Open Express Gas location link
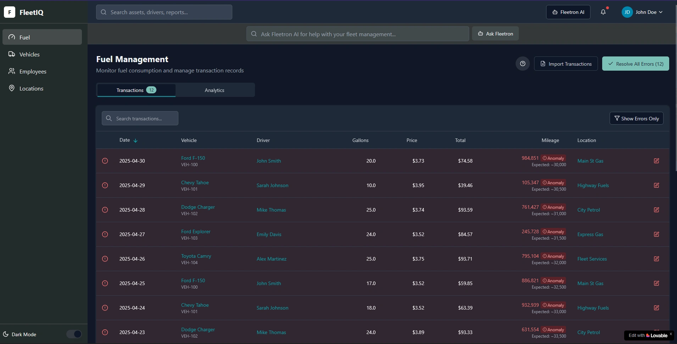The image size is (677, 344). tap(590, 234)
